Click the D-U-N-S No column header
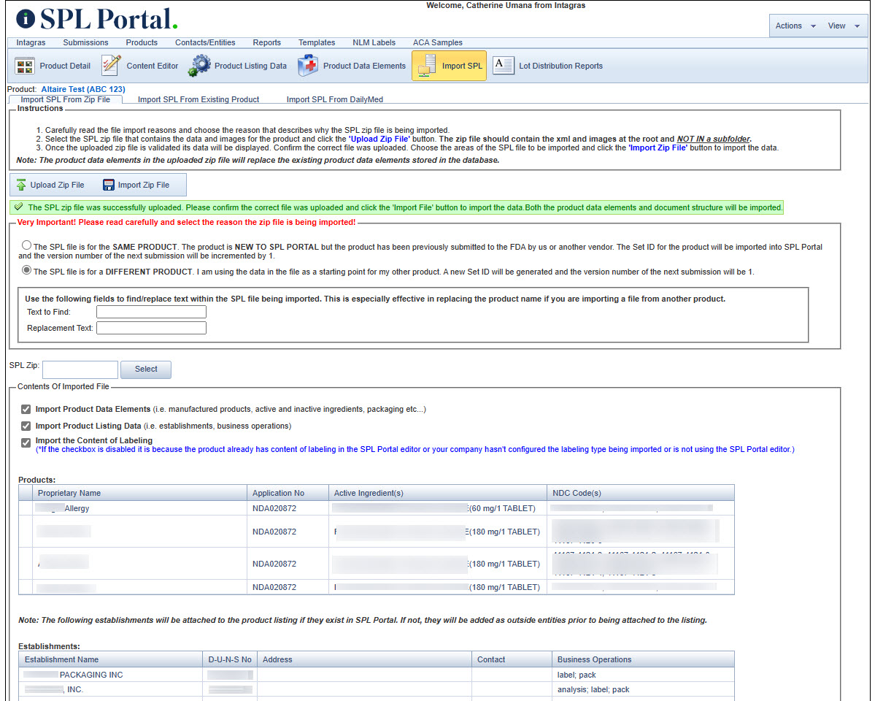Viewport: 875px width, 701px height. [x=229, y=659]
